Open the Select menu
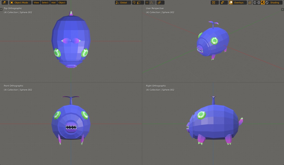Viewport: 284px width, 165px height. point(45,2)
